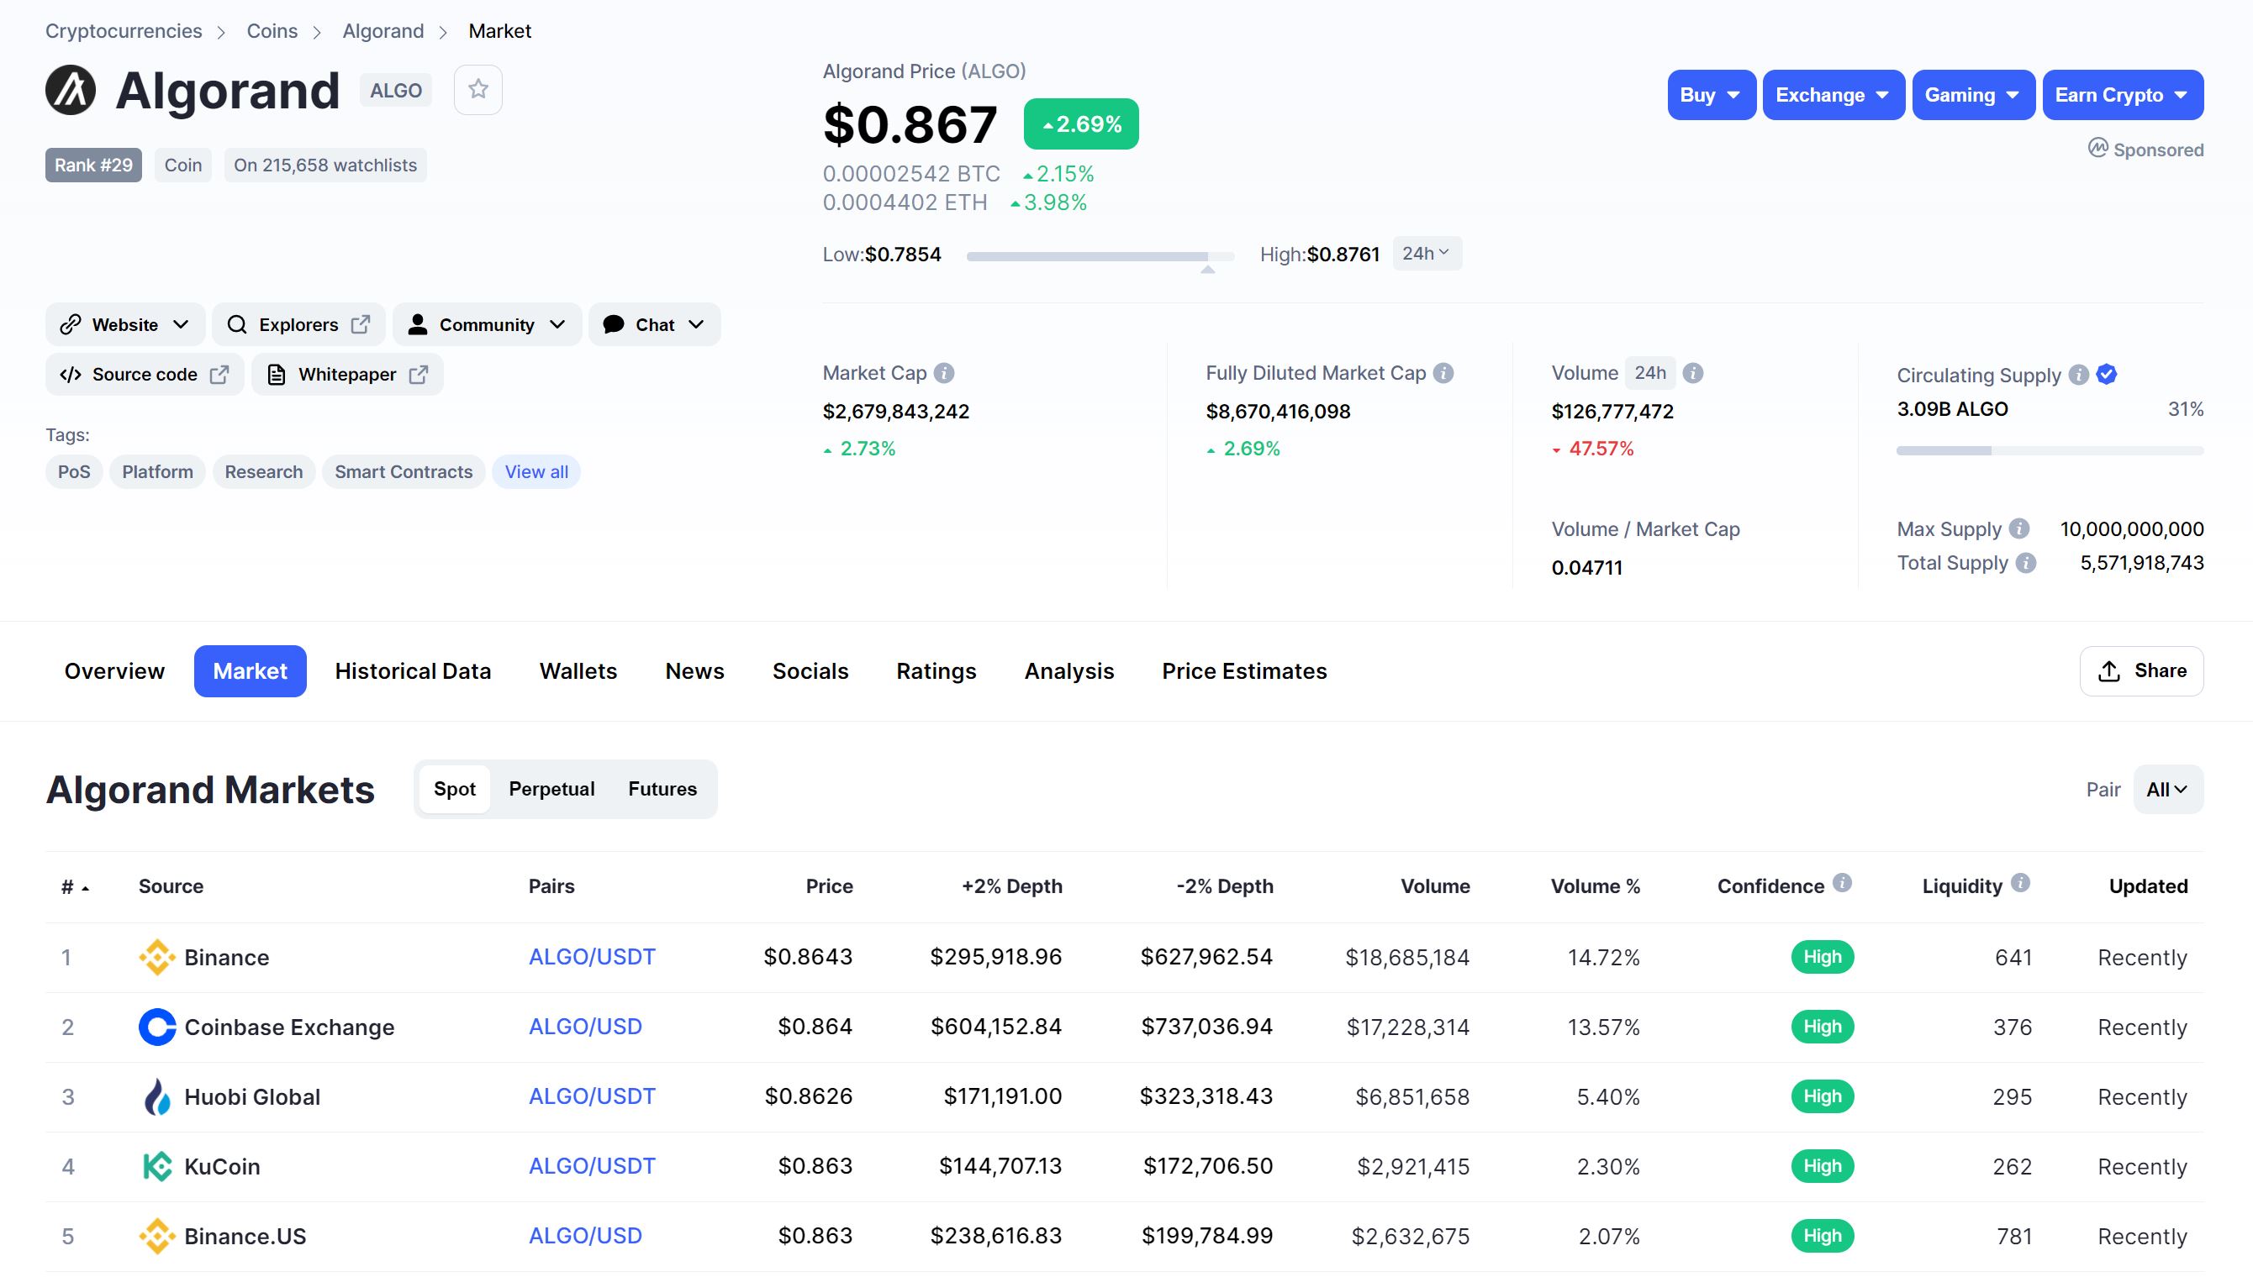This screenshot has width=2253, height=1277.
Task: Click the Market Cap info icon
Action: pyautogui.click(x=944, y=374)
